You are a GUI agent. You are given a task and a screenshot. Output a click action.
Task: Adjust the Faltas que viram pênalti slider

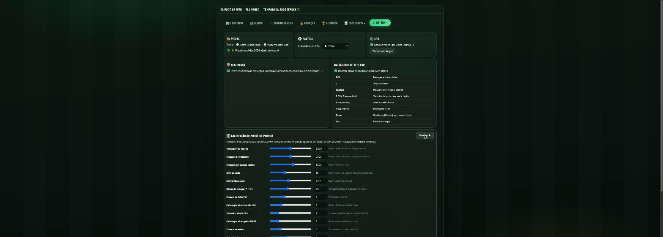click(290, 221)
